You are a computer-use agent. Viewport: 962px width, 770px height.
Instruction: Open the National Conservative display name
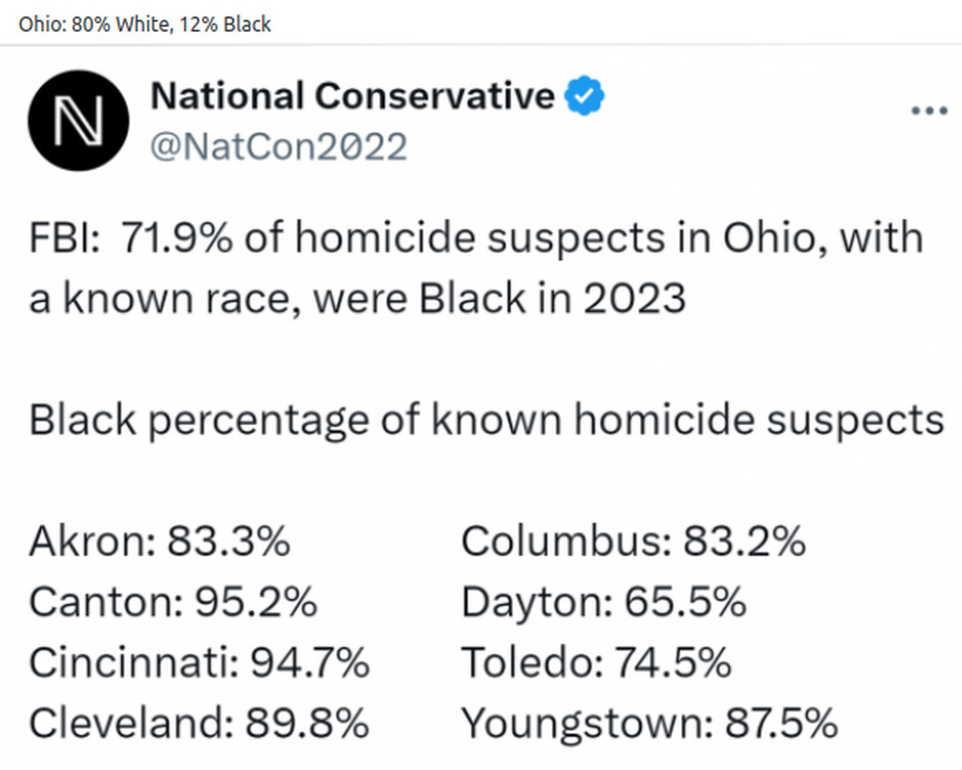point(352,97)
